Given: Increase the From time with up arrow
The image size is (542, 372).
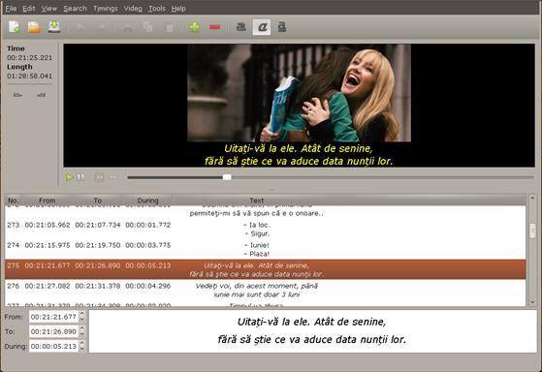Looking at the screenshot, I should coord(81,314).
